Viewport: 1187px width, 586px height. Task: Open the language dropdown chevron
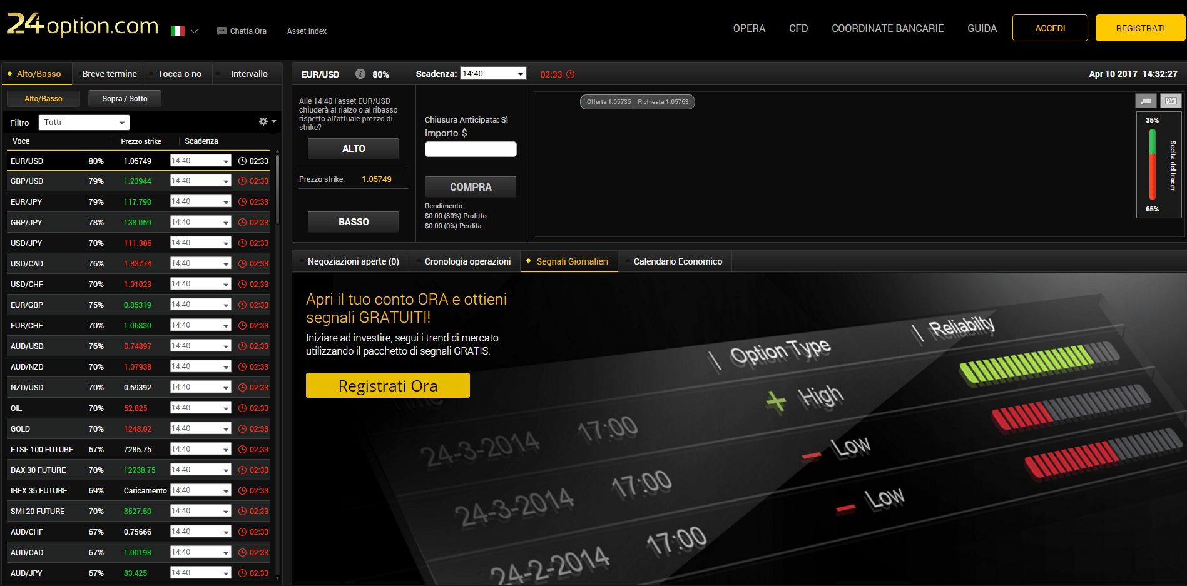[194, 31]
